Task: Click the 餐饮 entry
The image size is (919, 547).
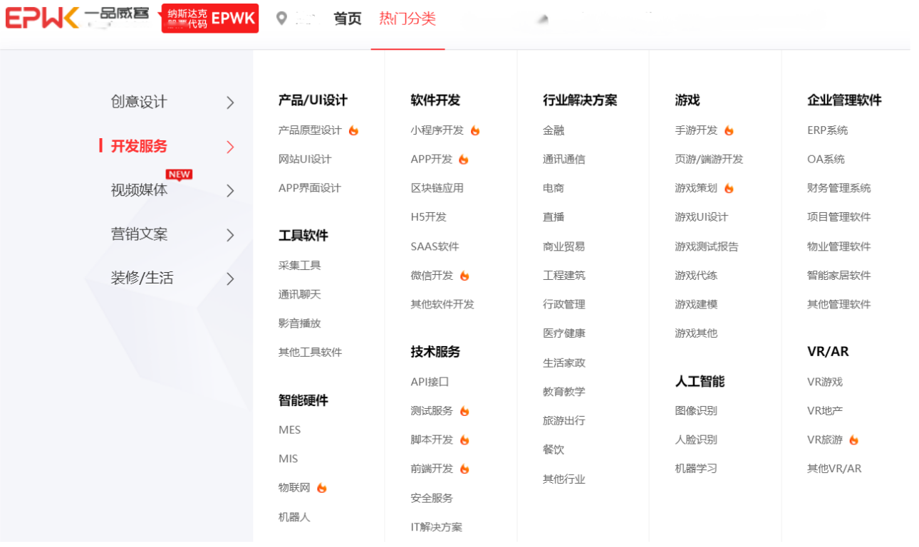Action: (554, 450)
